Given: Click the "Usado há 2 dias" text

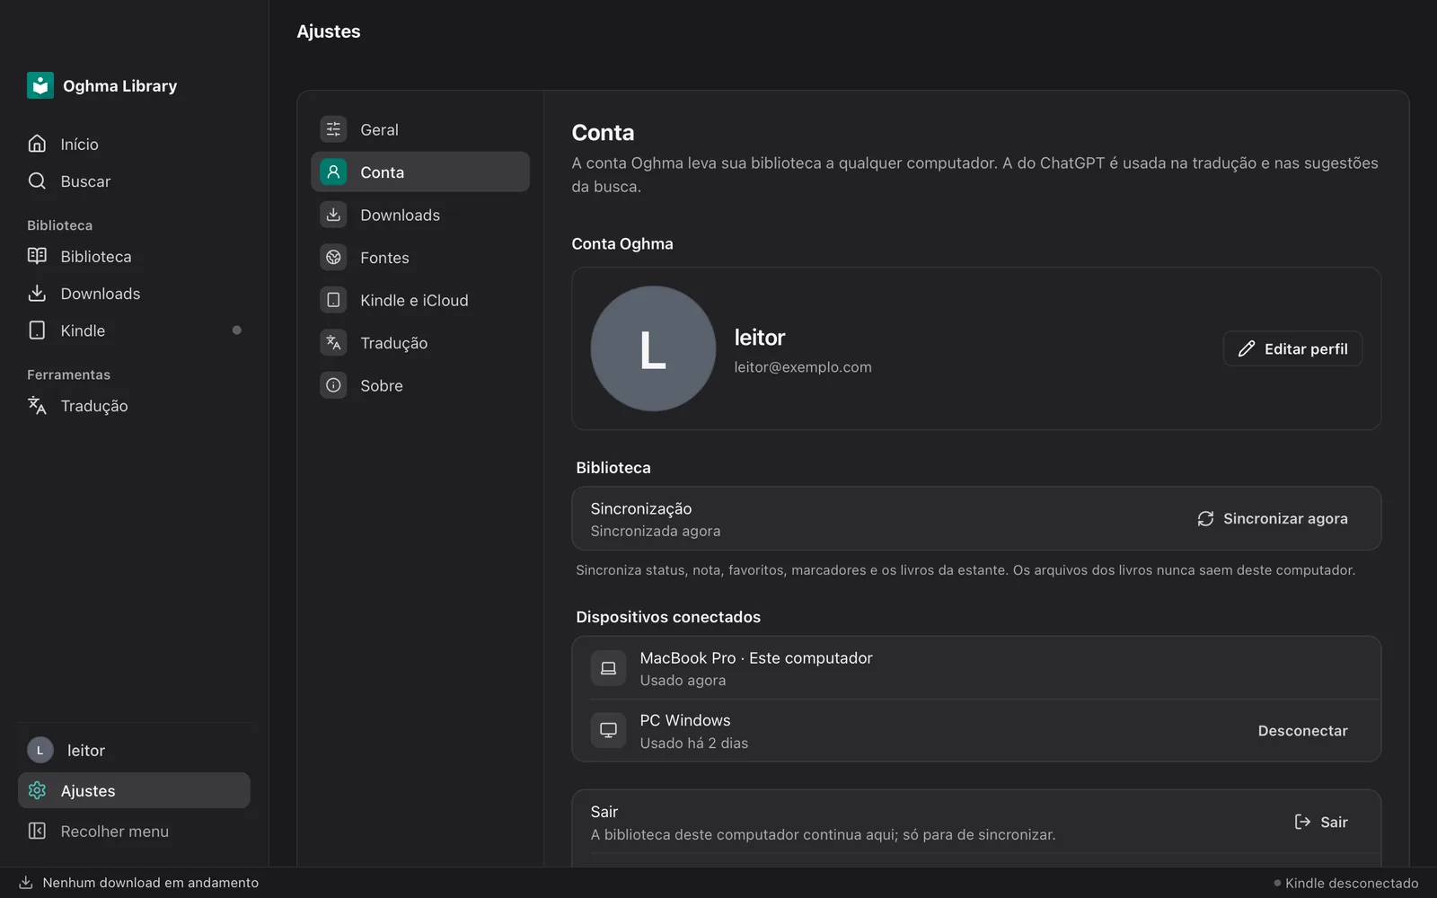Looking at the screenshot, I should pyautogui.click(x=694, y=743).
